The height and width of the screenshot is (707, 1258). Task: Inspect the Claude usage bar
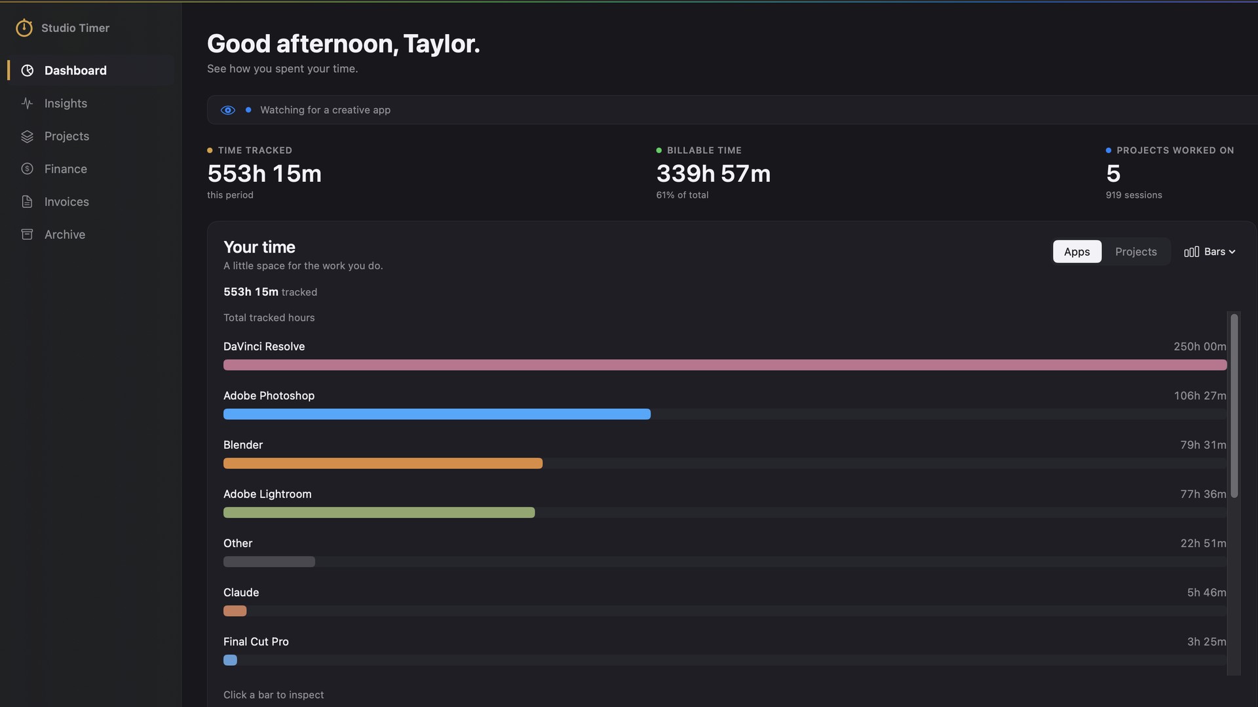pos(235,611)
